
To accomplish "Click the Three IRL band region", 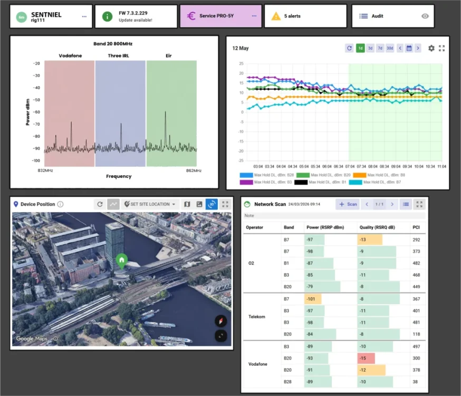I will (121, 114).
